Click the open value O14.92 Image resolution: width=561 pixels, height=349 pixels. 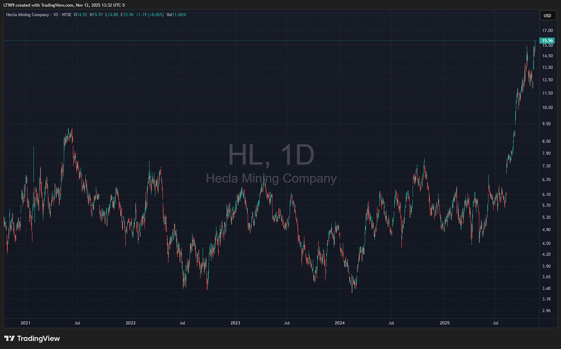tap(81, 15)
